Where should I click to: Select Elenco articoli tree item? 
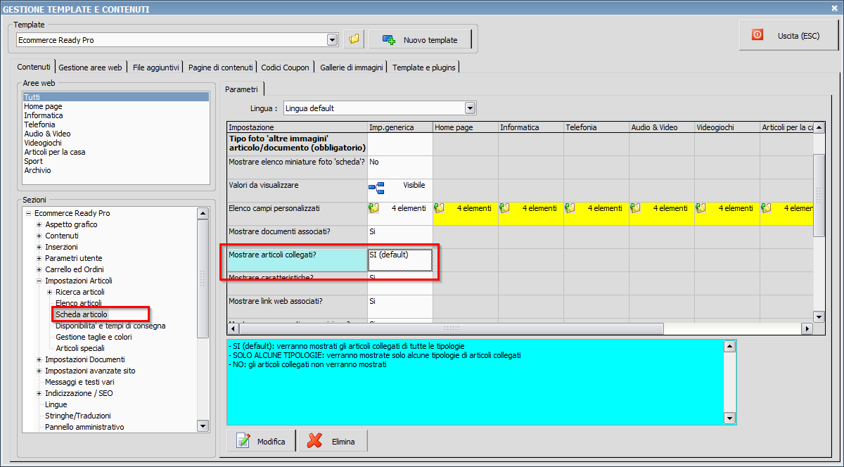point(79,303)
